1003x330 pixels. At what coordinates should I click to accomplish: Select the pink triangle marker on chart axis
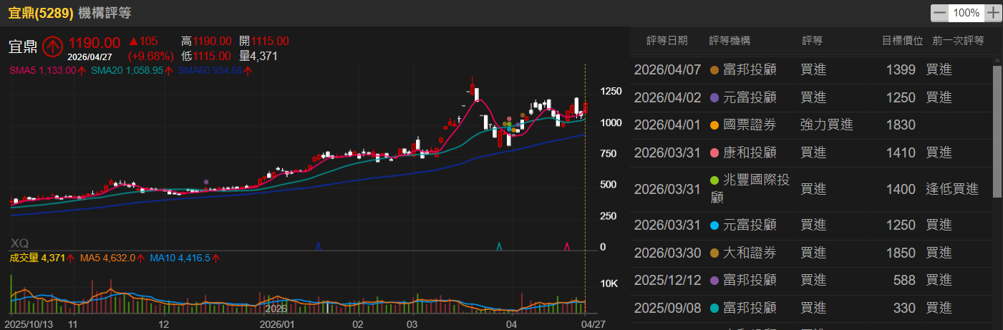coord(567,246)
